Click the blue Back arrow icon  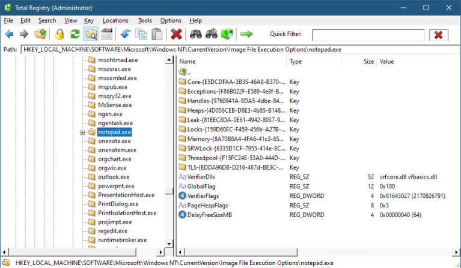[9, 34]
